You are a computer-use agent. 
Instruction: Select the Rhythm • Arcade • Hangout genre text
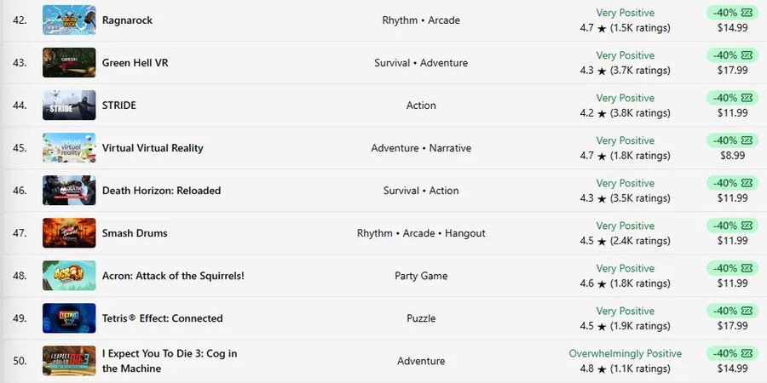421,233
